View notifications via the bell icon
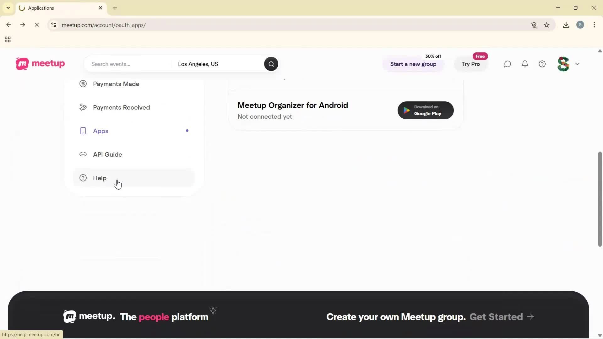Screen dimensions: 603x339 pyautogui.click(x=525, y=64)
